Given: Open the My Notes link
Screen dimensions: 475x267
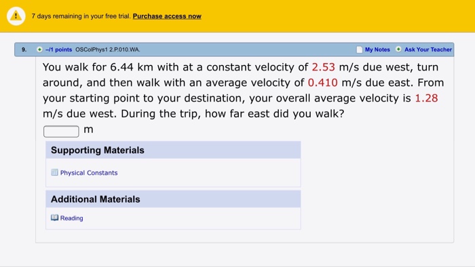Looking at the screenshot, I should 377,49.
